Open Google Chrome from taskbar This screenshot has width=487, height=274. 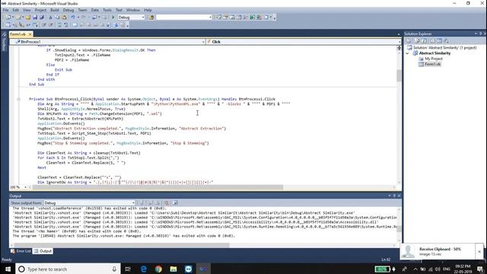[158, 269]
